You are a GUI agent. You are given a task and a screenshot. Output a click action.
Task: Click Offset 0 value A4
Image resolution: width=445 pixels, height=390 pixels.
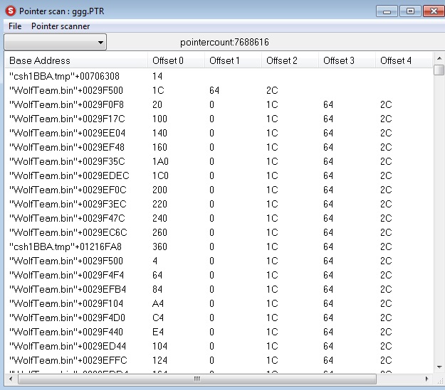coord(158,303)
